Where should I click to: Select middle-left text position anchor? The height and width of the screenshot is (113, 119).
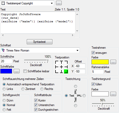57,67
